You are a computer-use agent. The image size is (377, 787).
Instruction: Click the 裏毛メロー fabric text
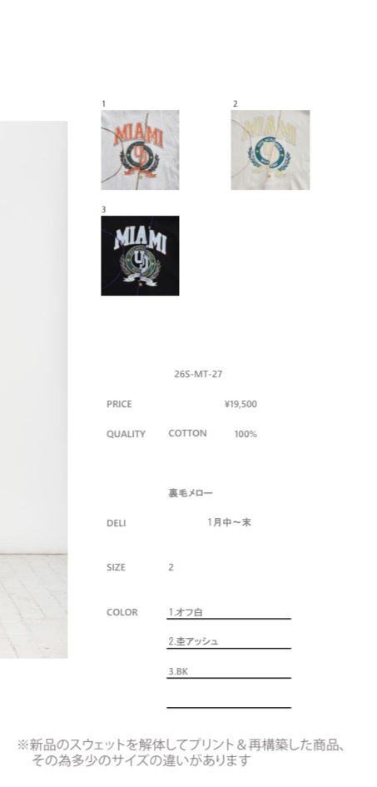click(x=191, y=493)
